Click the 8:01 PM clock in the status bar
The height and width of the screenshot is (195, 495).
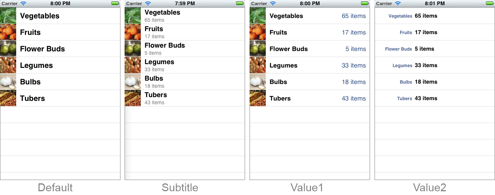coord(435,3)
